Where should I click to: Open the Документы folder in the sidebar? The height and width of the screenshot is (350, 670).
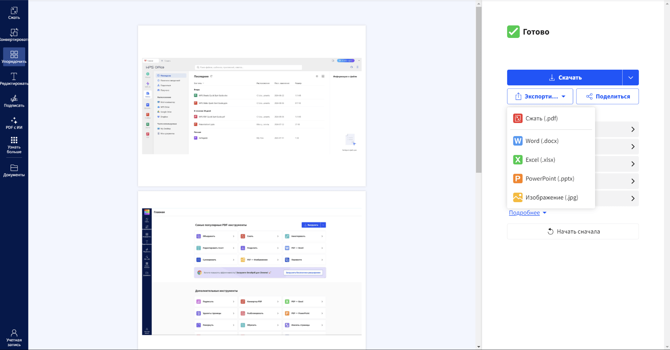14,170
